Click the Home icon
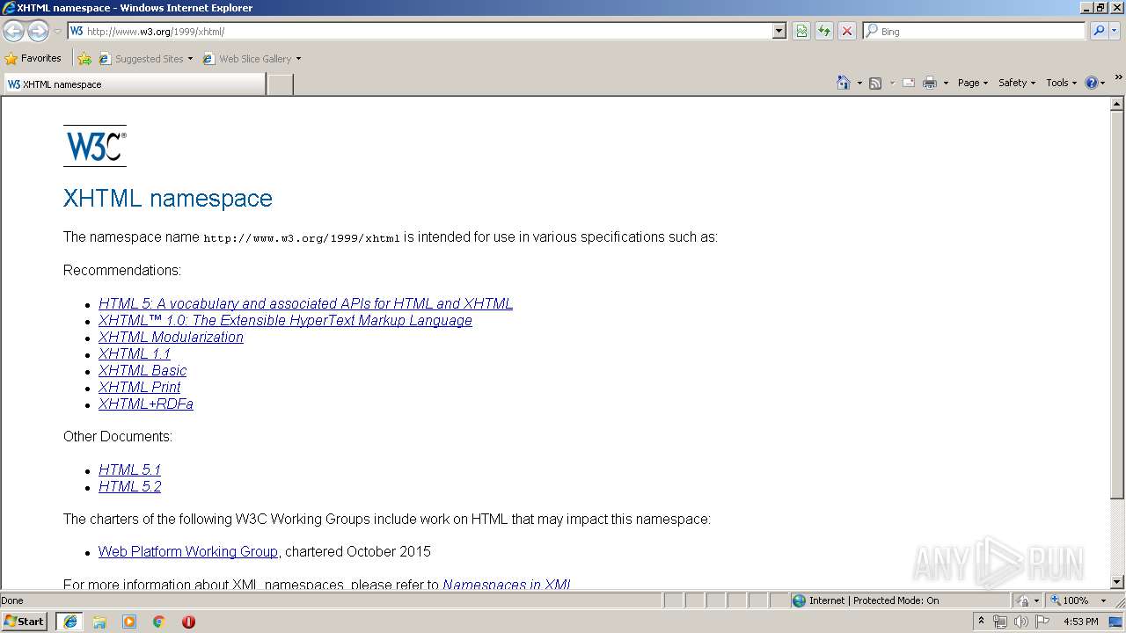 pyautogui.click(x=844, y=83)
